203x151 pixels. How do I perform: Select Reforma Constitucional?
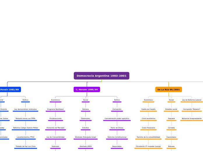[117, 137]
